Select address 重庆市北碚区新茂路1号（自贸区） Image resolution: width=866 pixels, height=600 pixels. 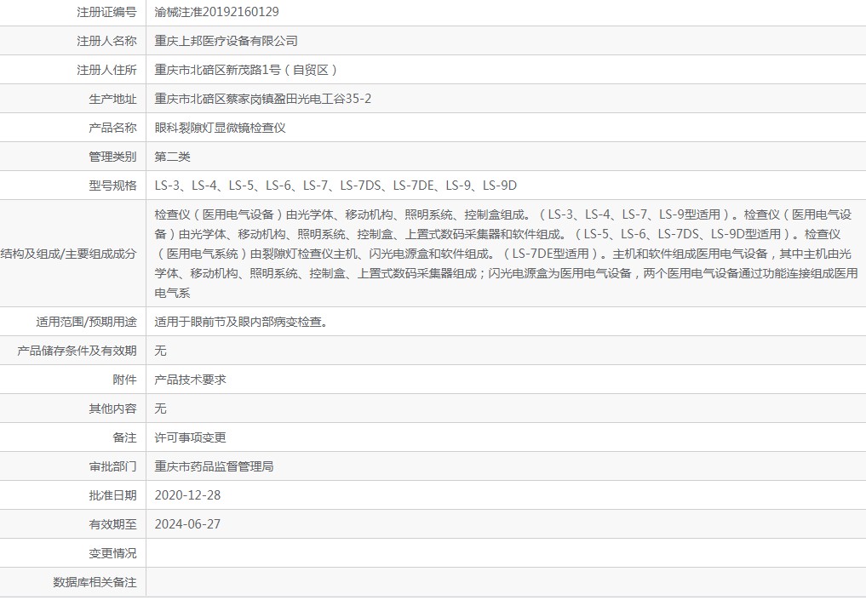pyautogui.click(x=246, y=70)
